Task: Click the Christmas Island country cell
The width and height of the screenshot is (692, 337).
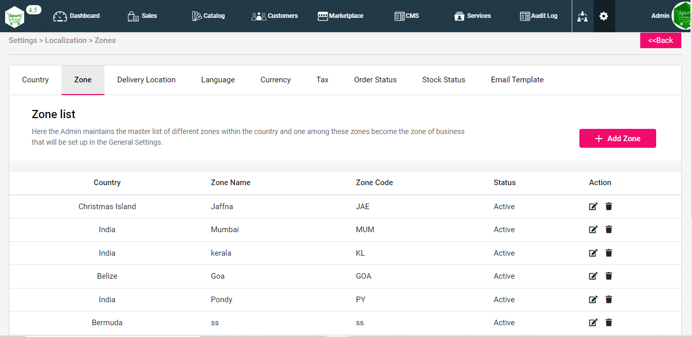Action: [107, 207]
